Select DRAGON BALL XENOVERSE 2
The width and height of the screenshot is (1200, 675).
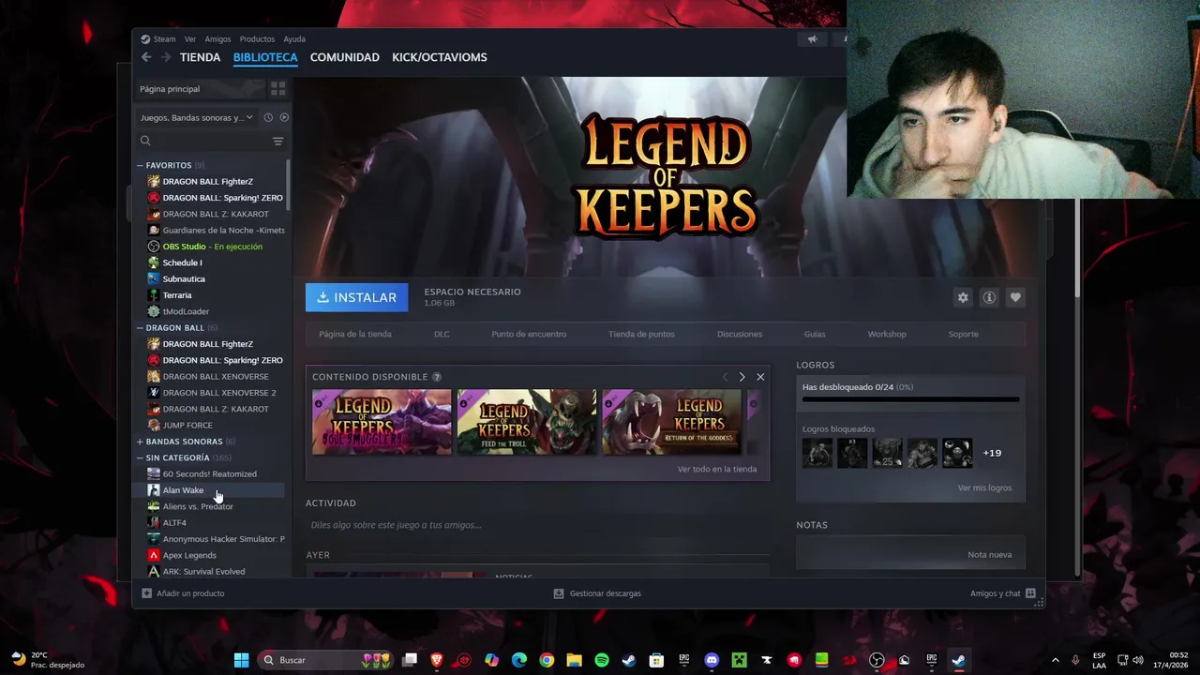pyautogui.click(x=219, y=393)
